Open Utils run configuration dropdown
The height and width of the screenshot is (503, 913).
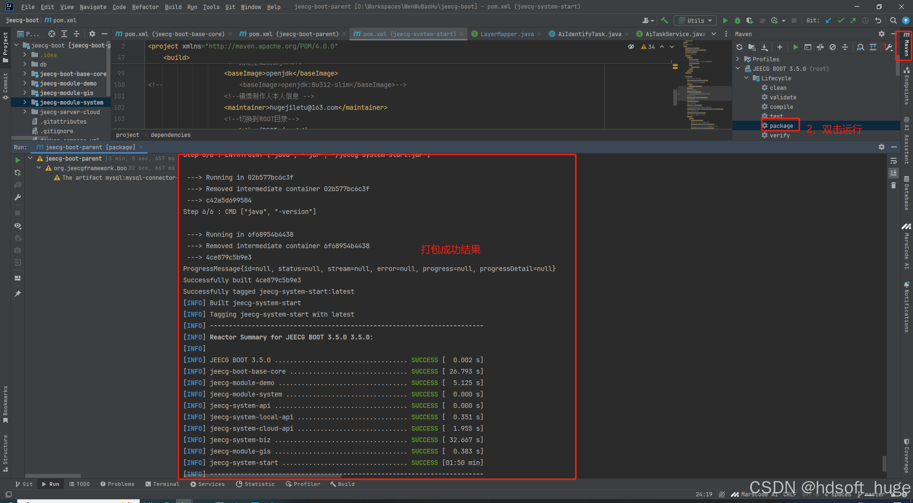(696, 20)
